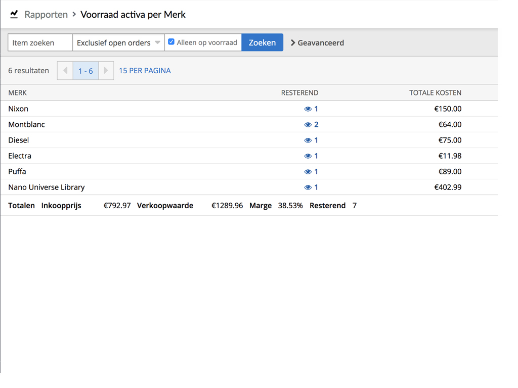This screenshot has height=388, width=518.
Task: Go to the next results page
Action: pyautogui.click(x=106, y=71)
